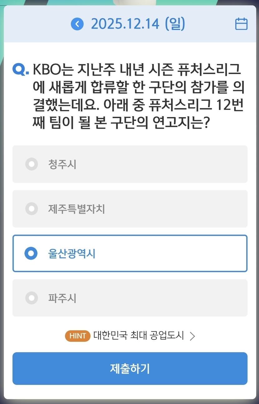Select the 청주시 radio button

pyautogui.click(x=32, y=164)
